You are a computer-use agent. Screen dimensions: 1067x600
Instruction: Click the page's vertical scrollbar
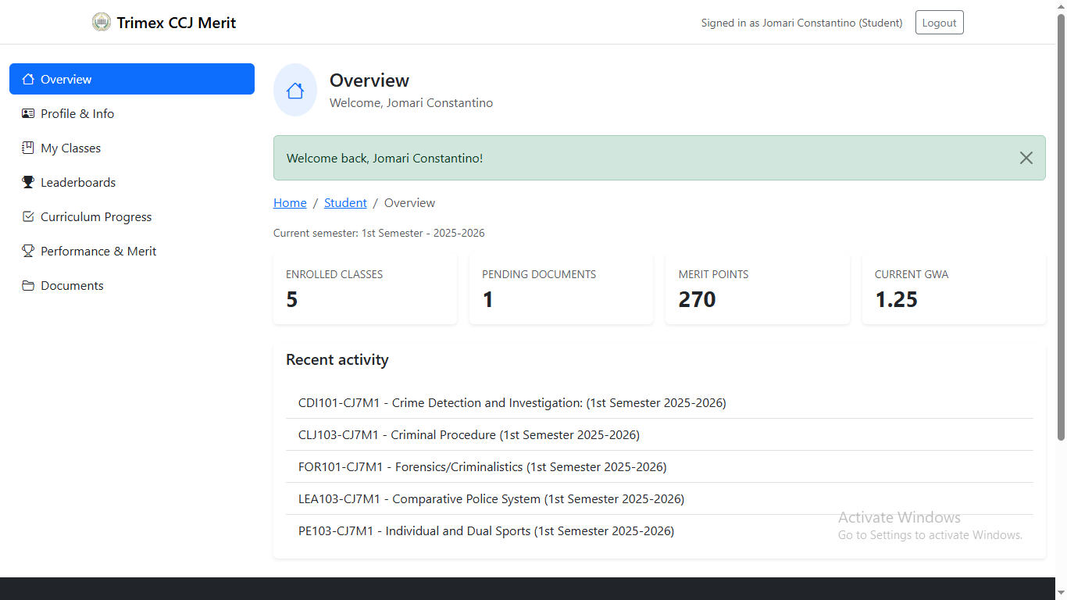(1061, 234)
